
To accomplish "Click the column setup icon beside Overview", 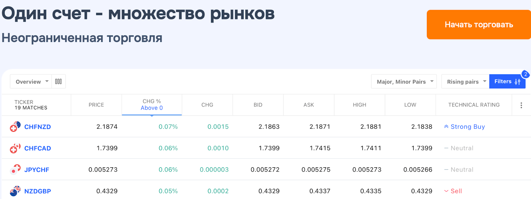I will 58,82.
